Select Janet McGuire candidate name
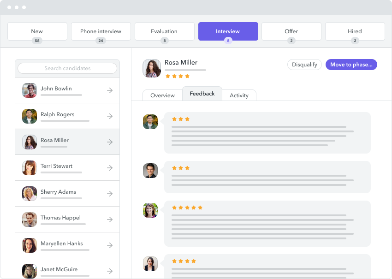The height and width of the screenshot is (279, 392). 59,269
